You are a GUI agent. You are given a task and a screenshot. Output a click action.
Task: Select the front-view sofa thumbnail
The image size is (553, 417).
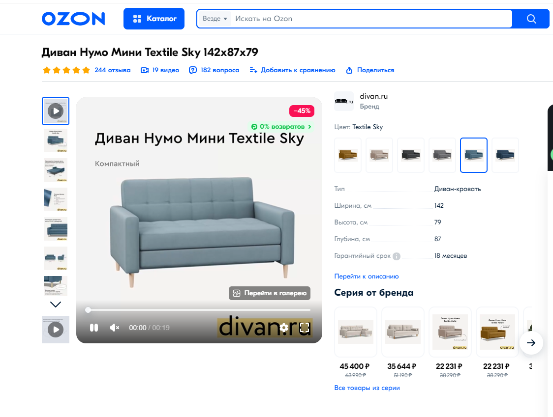(56, 229)
